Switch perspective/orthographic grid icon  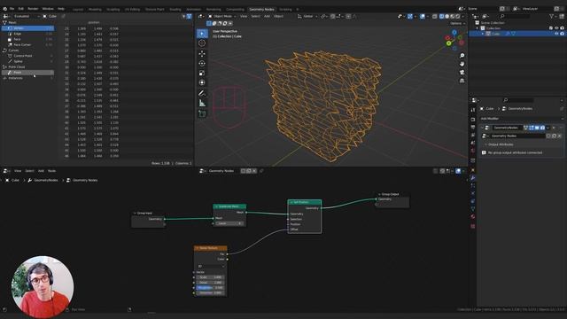[462, 81]
